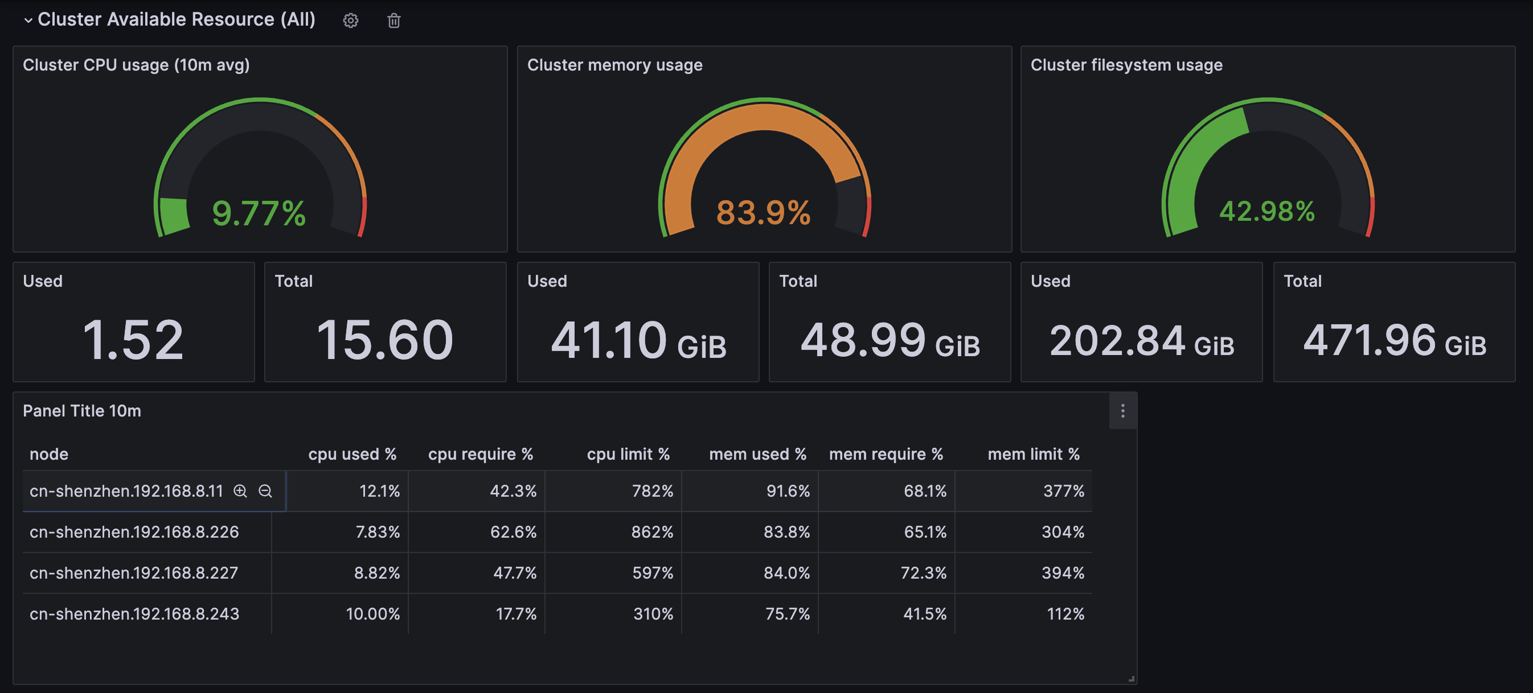
Task: Filter out value zoom-out icon on 192.168.8.11
Action: [x=265, y=491]
